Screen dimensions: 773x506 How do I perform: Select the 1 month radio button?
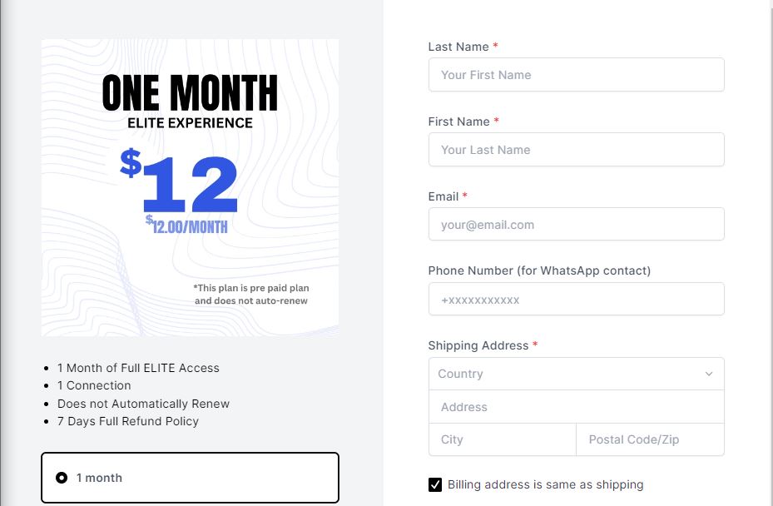click(x=62, y=478)
